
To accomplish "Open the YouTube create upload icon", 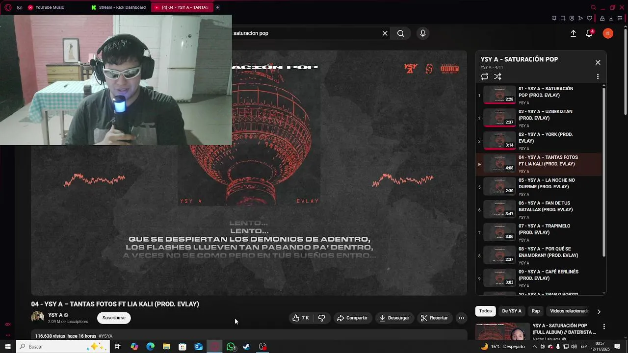I will coord(573,33).
